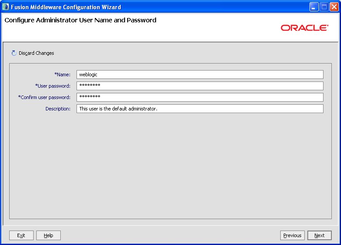Open Help for this wizard

48,235
